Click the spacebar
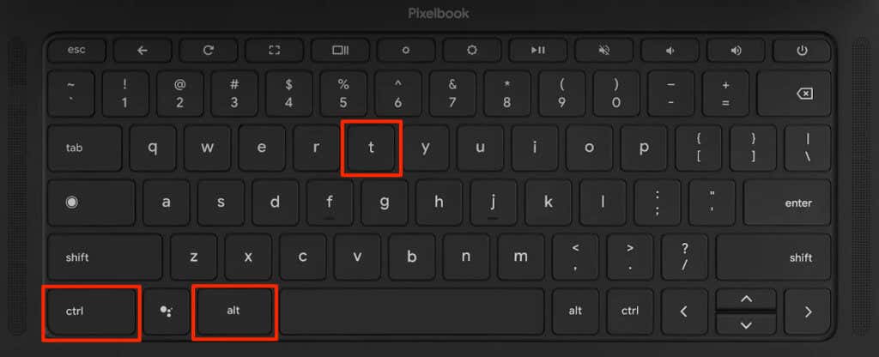The width and height of the screenshot is (879, 357). point(412,311)
